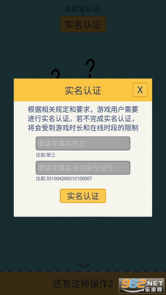Screen dimensions: 166x295
Task: Click the 比如:331004200310100007 example hint
Action: (x=64, y=179)
